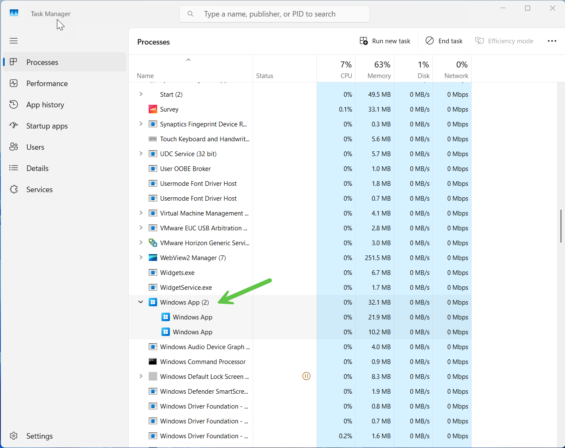
Task: Select the Processes page in the sidebar
Action: tap(65, 62)
